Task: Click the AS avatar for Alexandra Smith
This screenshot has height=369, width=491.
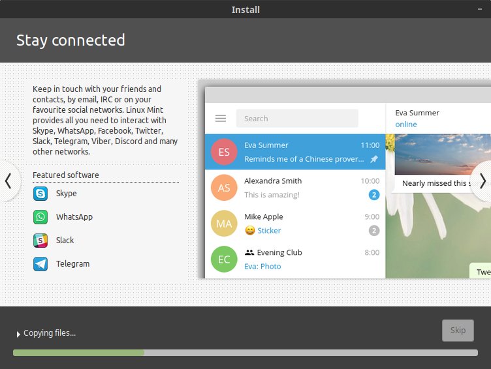Action: pyautogui.click(x=224, y=188)
